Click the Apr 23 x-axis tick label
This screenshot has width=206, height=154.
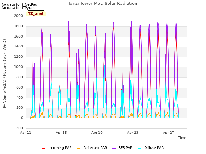[133, 133]
